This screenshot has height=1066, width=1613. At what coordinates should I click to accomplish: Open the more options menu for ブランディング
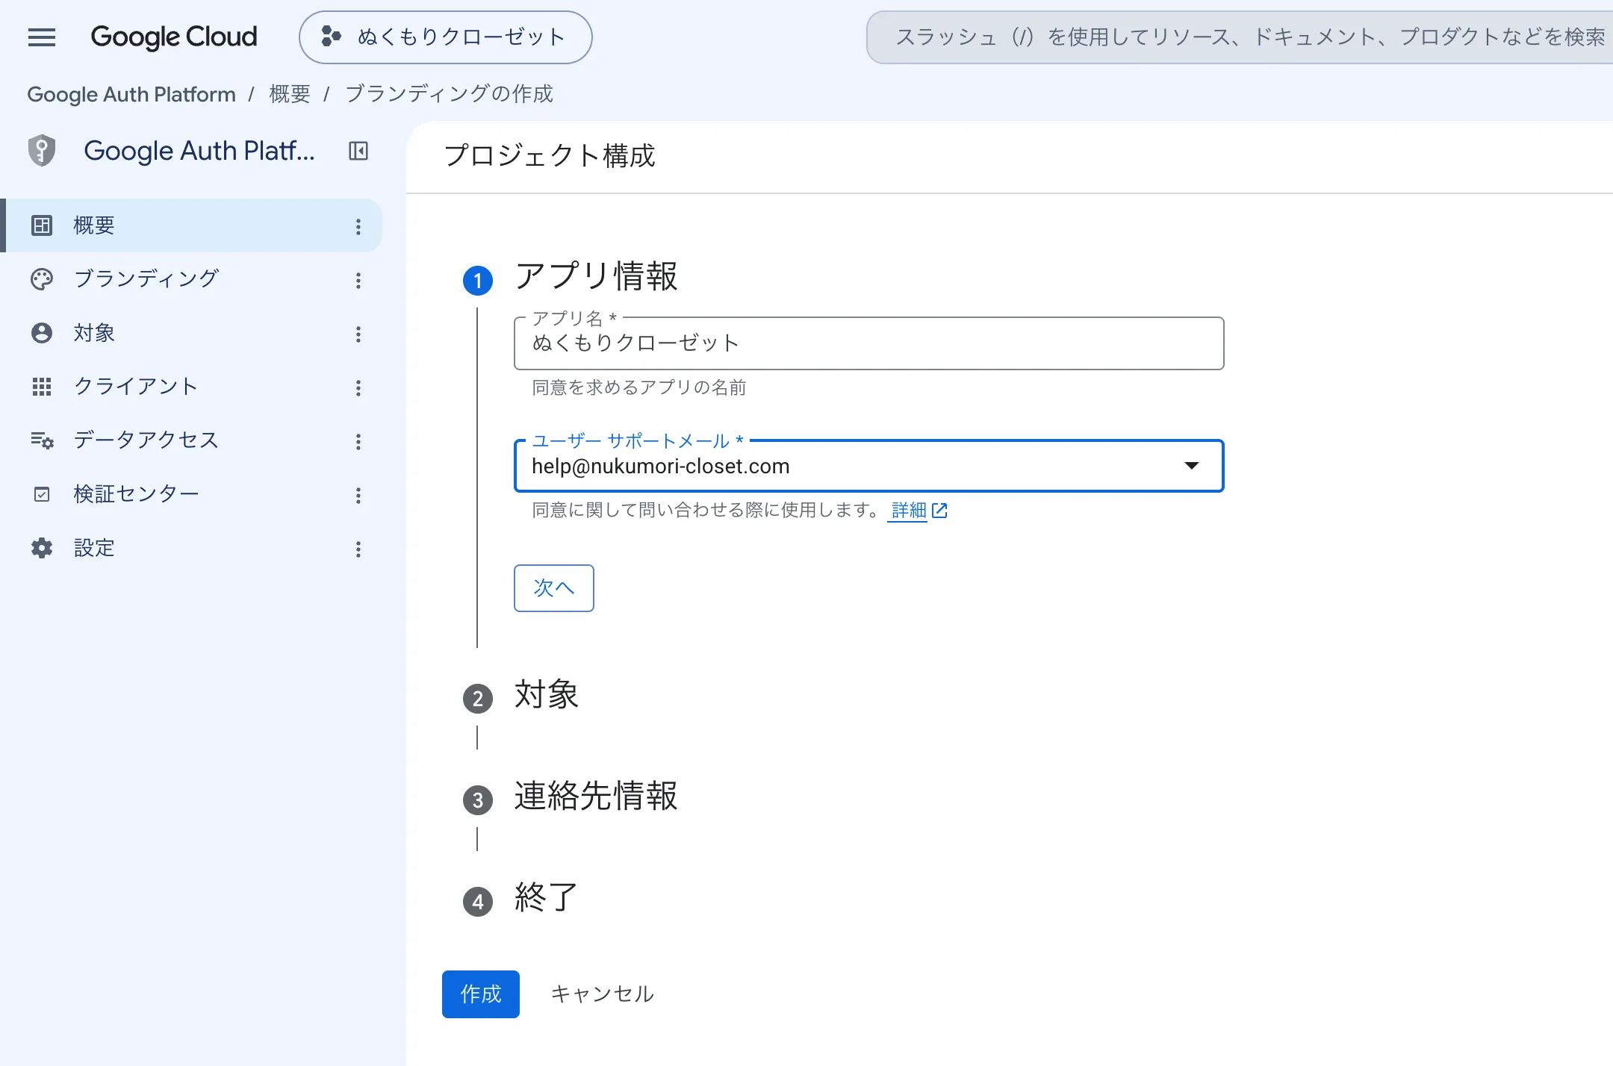(358, 280)
